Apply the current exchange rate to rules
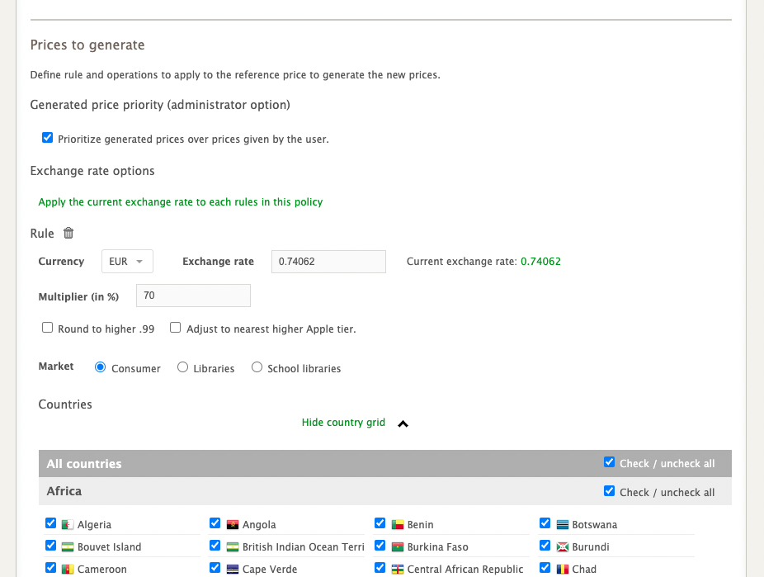The width and height of the screenshot is (764, 577). (181, 202)
